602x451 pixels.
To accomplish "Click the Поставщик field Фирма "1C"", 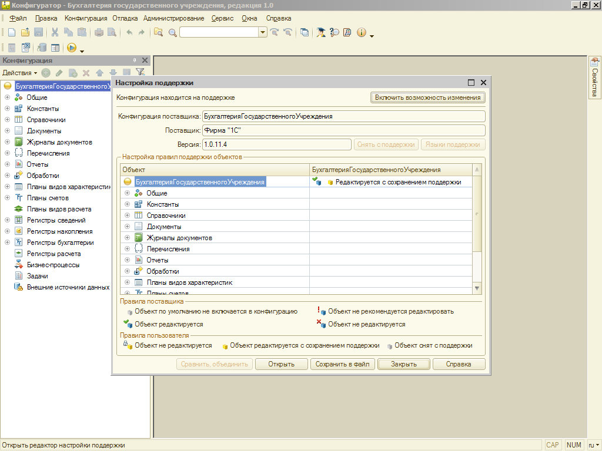I will (343, 130).
